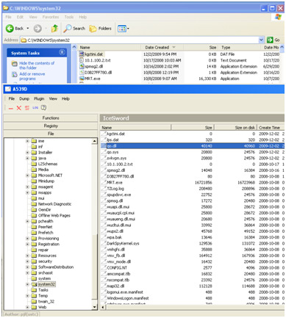
Task: Click the Forward arrow in Explorer toolbar
Action: [x=37, y=29]
